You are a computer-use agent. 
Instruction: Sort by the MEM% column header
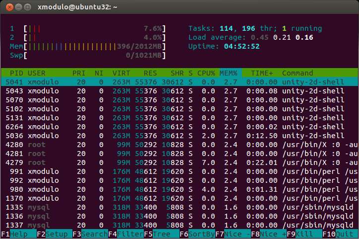229,73
